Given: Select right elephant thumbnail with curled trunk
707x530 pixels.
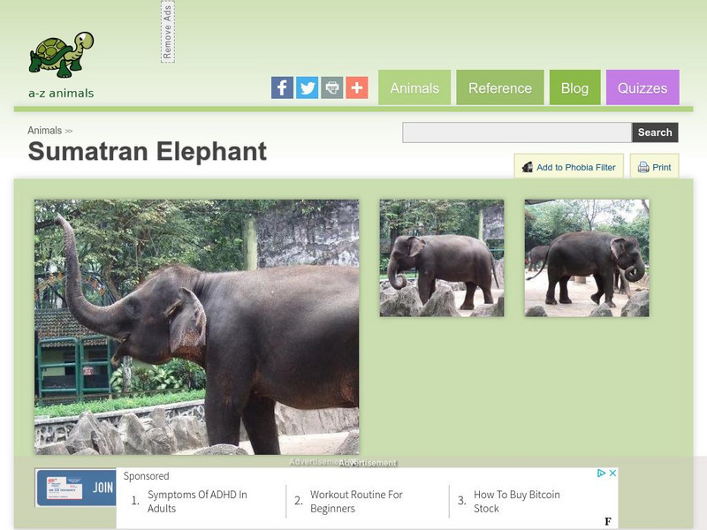Looking at the screenshot, I should [x=587, y=258].
